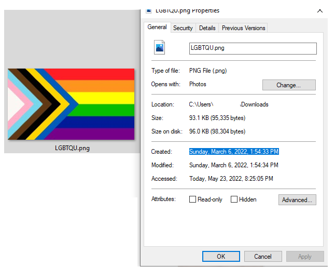The image size is (335, 280).
Task: Click the 'Type of file:' label
Action: tap(165, 71)
